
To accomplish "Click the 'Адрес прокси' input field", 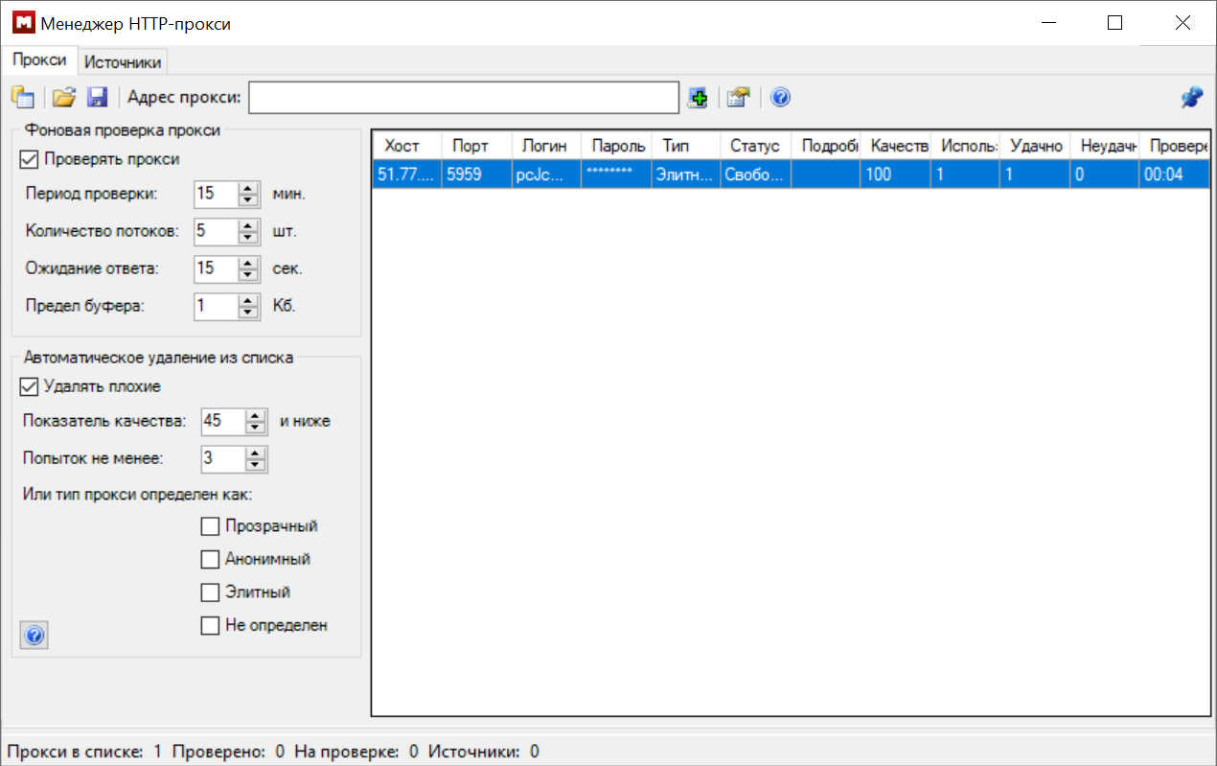I will pos(464,97).
